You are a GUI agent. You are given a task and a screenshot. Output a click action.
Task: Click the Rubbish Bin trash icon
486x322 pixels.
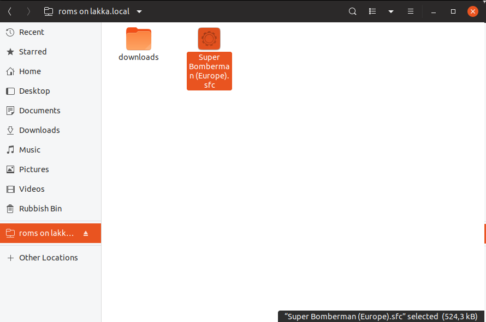click(10, 209)
